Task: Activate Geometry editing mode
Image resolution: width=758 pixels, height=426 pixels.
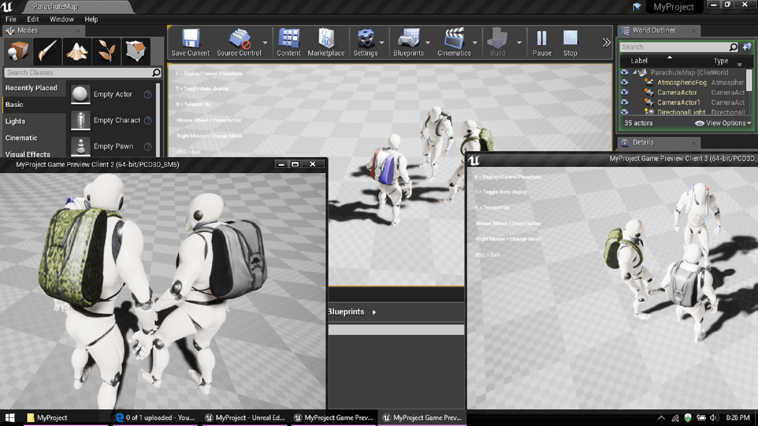Action: [136, 51]
